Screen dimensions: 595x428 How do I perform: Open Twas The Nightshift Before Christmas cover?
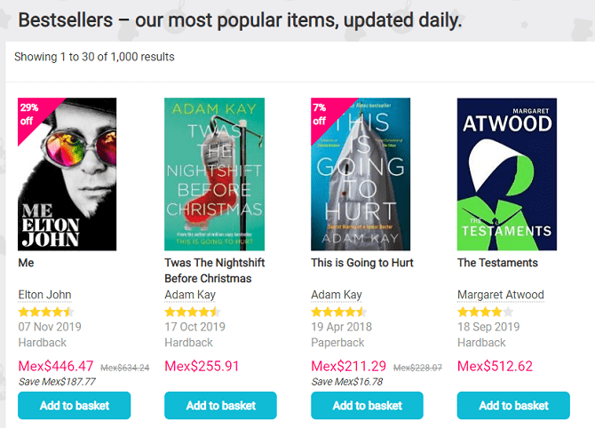214,174
